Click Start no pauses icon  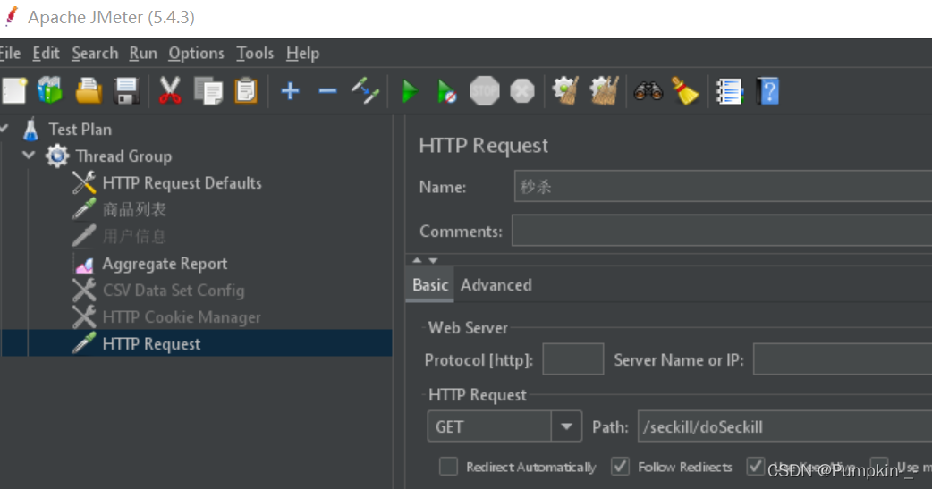pyautogui.click(x=446, y=91)
